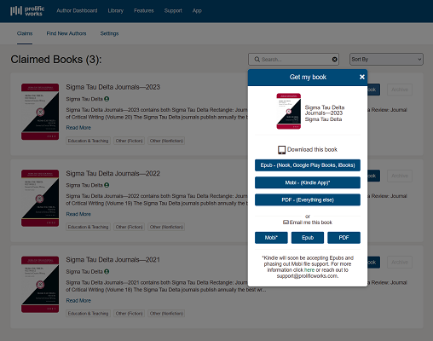Click title Sigma Tau Delta Journals—2021
This screenshot has width=433, height=341.
(x=113, y=260)
